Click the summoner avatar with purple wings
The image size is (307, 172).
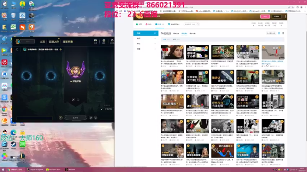click(x=76, y=70)
